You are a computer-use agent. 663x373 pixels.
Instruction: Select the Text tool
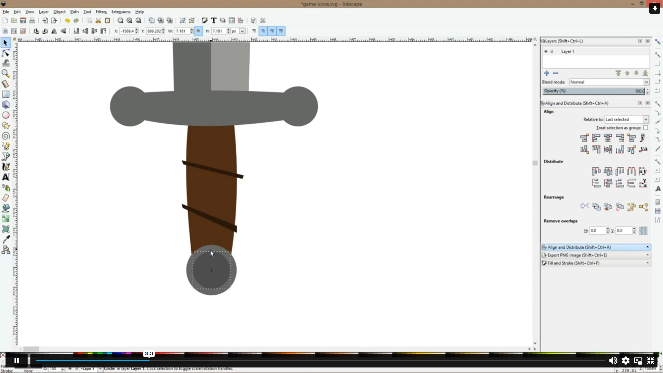pos(6,177)
